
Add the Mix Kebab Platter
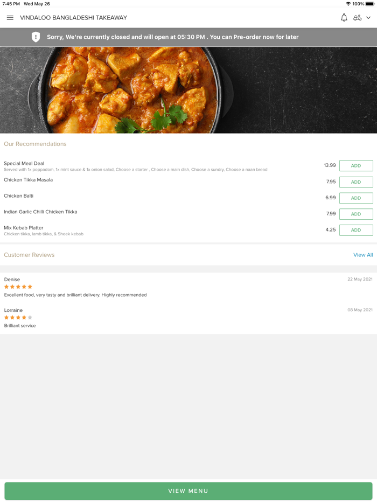coord(356,230)
